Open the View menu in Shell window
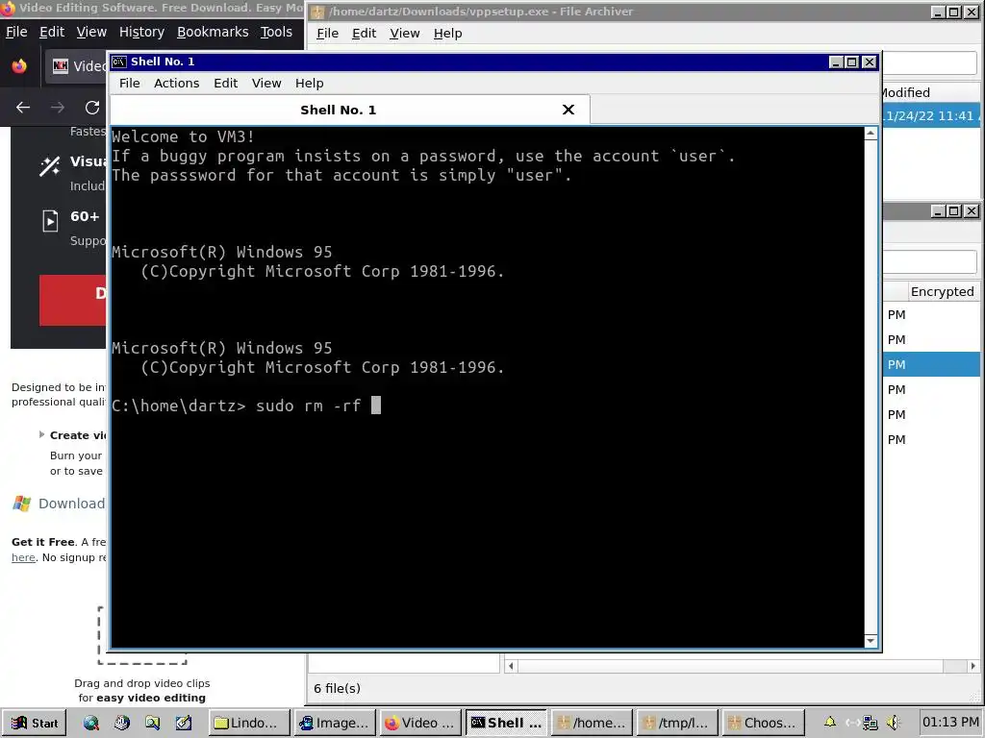Screen dimensions: 985x738 (266, 84)
